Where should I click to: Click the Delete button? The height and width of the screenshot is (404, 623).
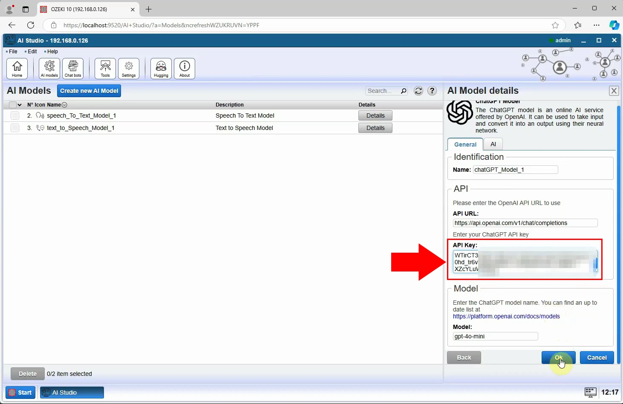tap(28, 374)
